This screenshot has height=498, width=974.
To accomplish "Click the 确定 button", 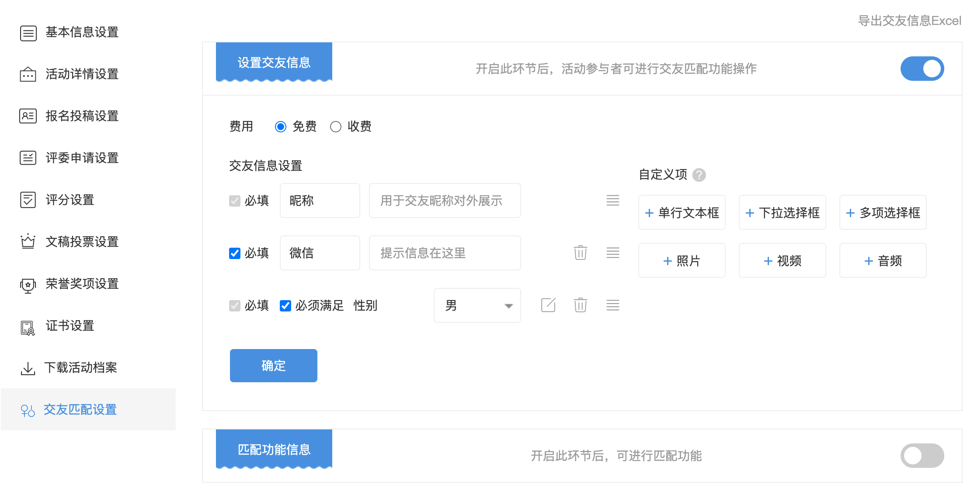I will coord(273,366).
